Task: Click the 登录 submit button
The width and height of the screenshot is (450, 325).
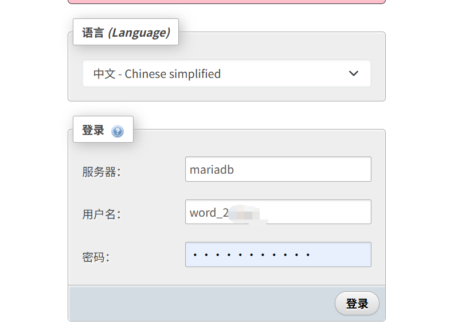Action: point(357,304)
